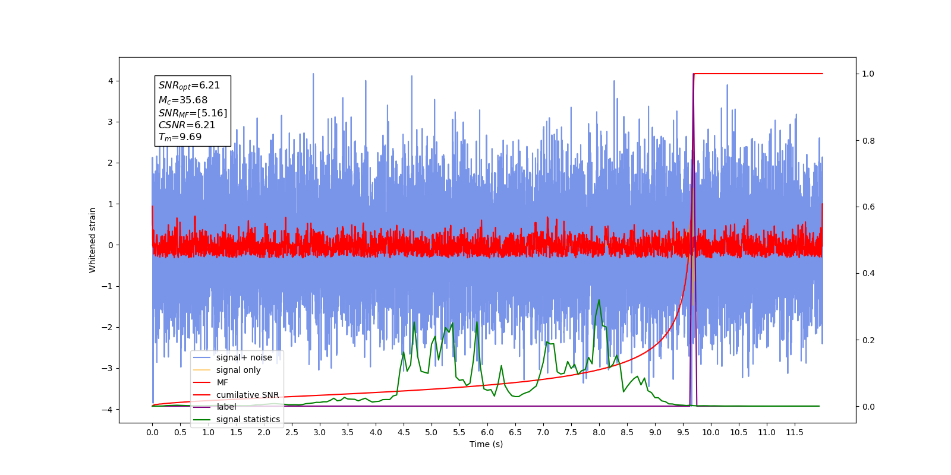Click the 'label' legend entry text
This screenshot has width=951, height=475.
pos(226,407)
